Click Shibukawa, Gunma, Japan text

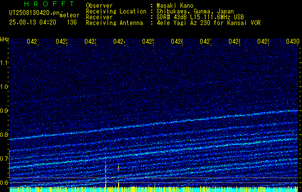pos(195,12)
